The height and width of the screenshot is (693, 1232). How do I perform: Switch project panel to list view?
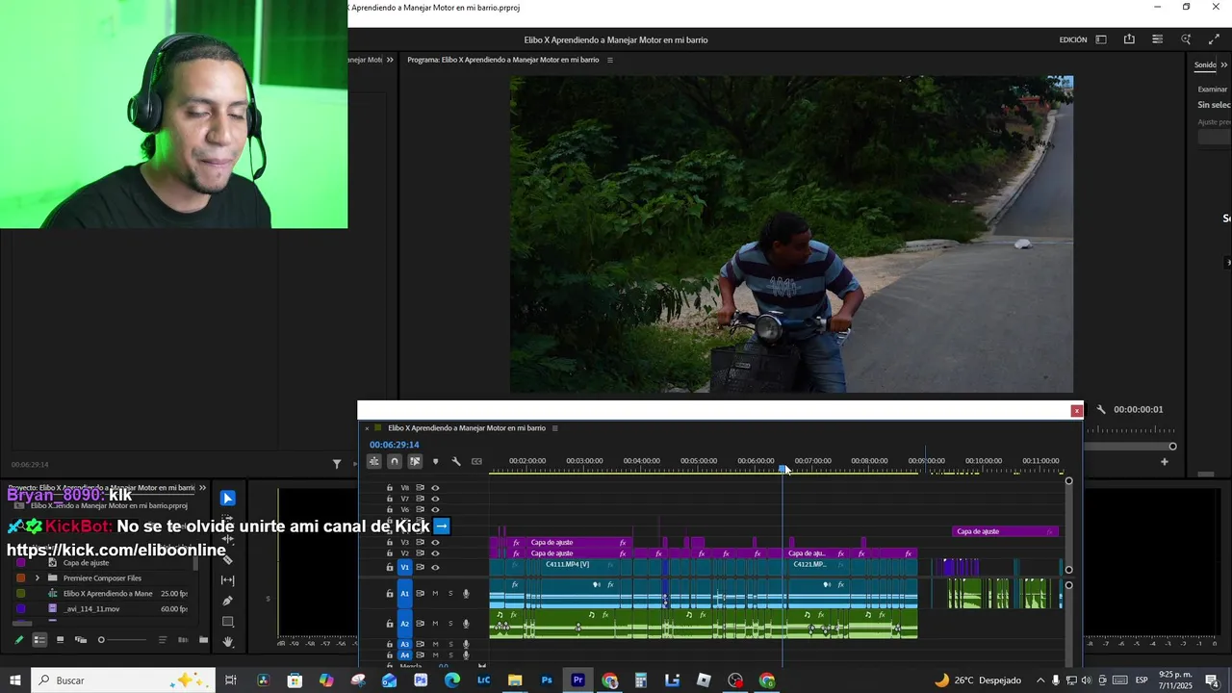[39, 640]
